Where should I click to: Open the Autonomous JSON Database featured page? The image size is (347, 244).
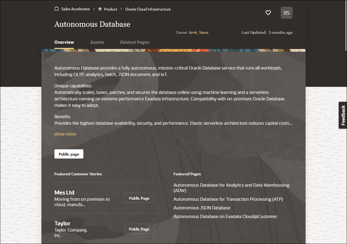(x=202, y=207)
